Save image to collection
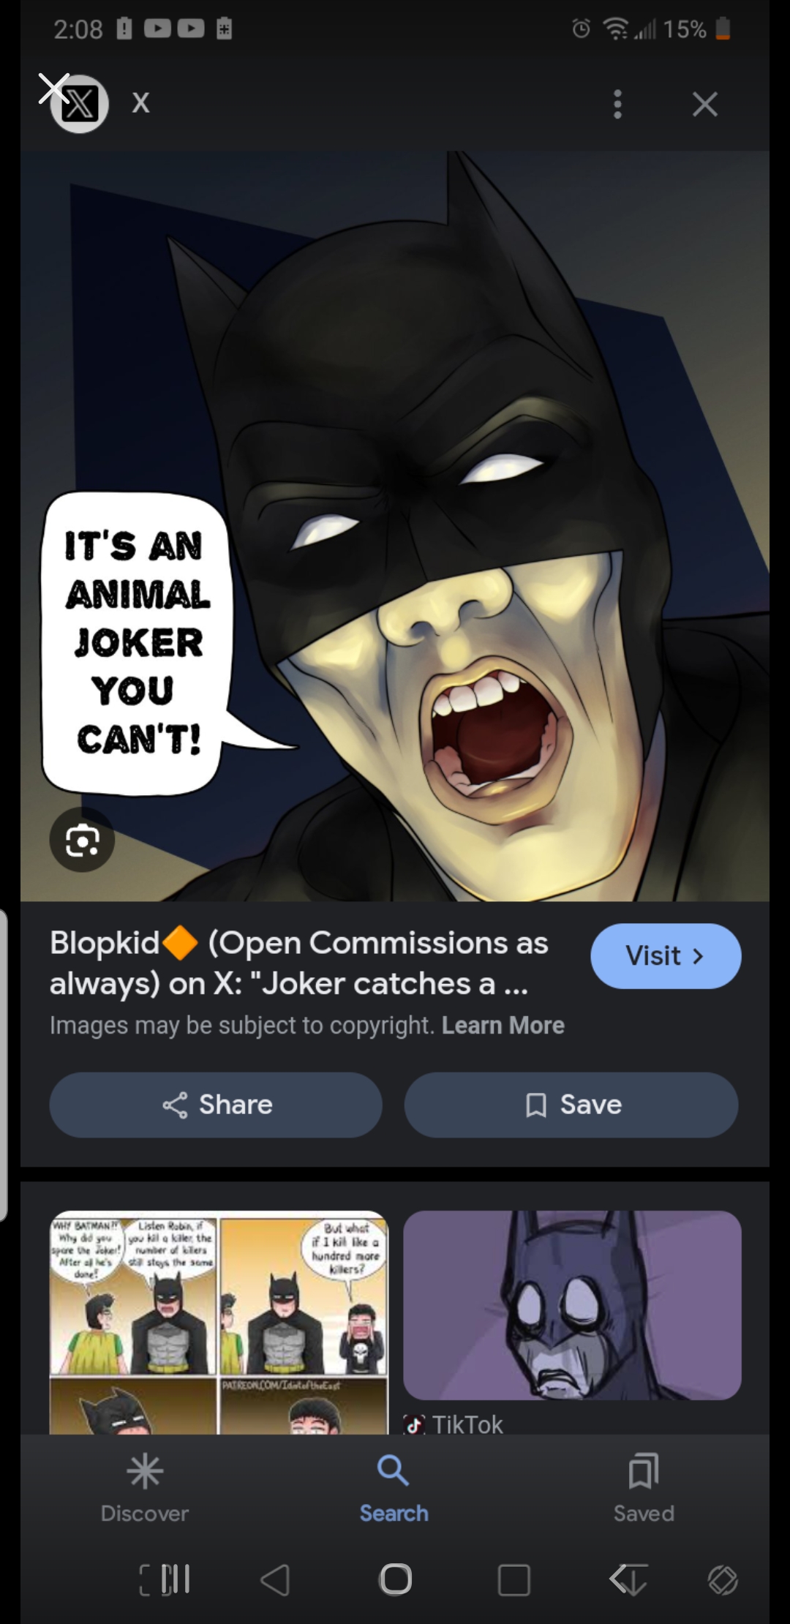The width and height of the screenshot is (790, 1624). (571, 1105)
